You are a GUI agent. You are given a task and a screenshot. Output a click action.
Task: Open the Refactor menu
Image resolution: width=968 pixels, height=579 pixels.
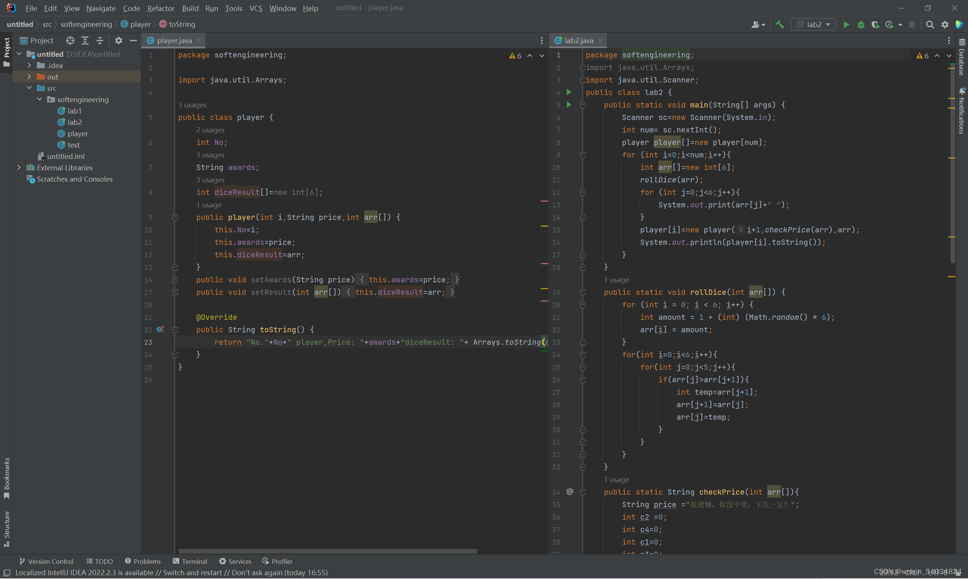161,8
